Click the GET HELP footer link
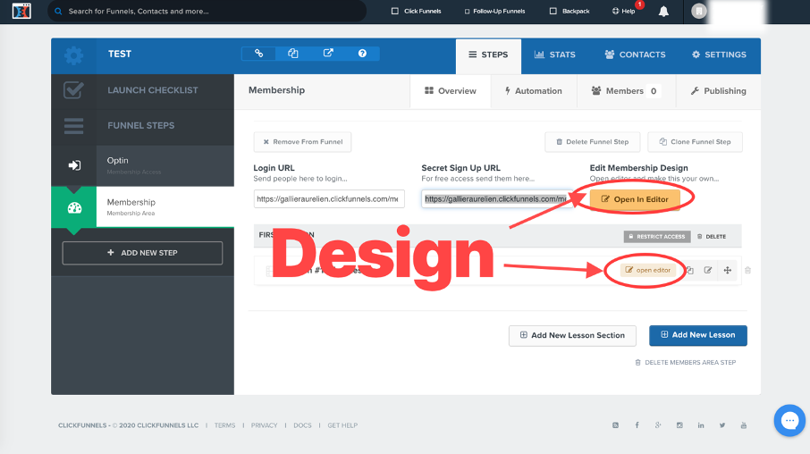This screenshot has height=454, width=810. [x=342, y=425]
